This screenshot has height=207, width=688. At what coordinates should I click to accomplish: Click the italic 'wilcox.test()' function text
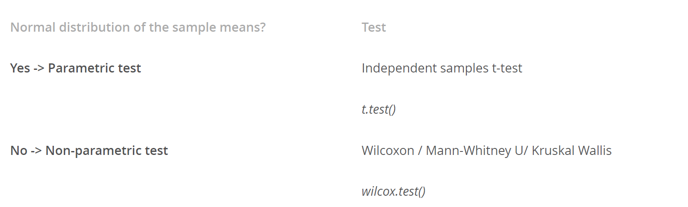[393, 191]
